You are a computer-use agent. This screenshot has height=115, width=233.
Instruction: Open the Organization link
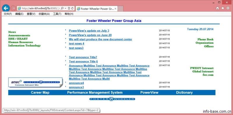point(204,43)
